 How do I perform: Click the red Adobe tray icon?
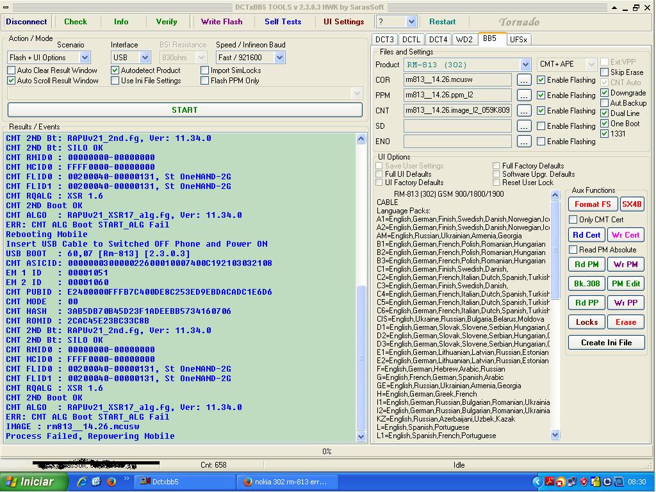tap(550, 482)
